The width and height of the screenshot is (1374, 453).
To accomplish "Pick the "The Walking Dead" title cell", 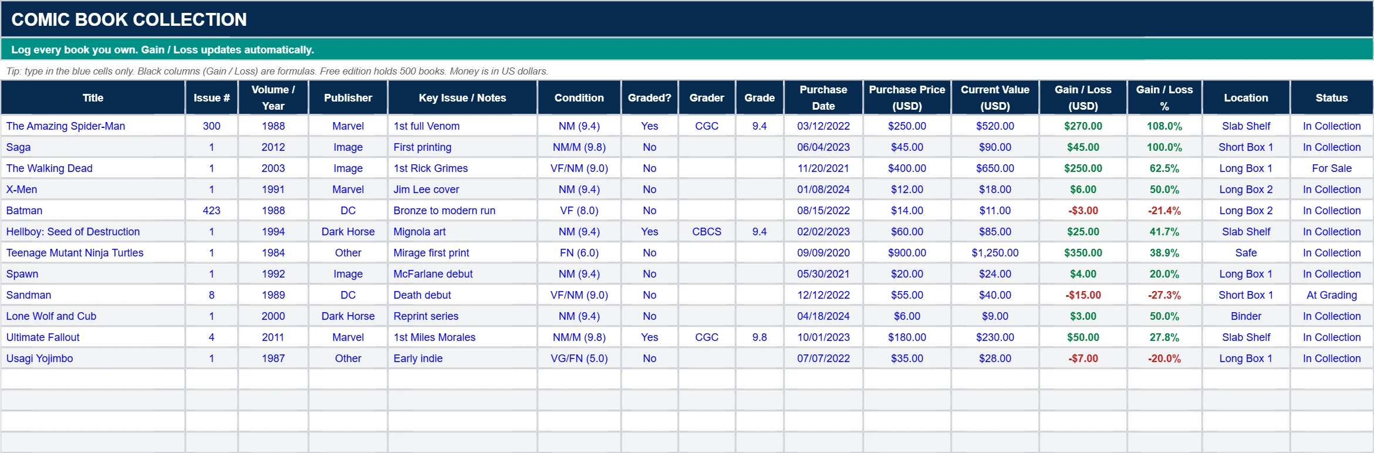I will tap(93, 168).
